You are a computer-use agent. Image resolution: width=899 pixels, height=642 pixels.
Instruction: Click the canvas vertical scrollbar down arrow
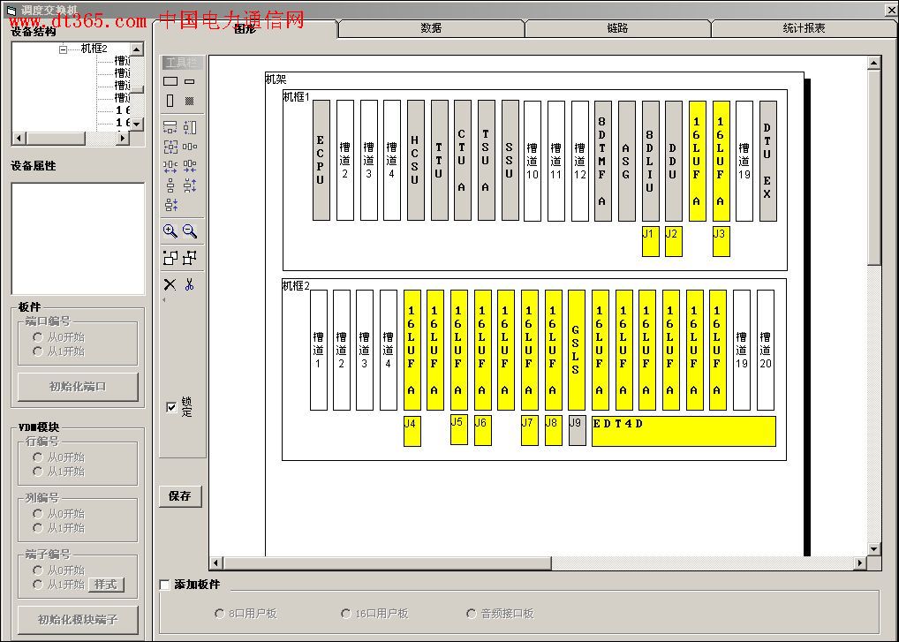873,549
